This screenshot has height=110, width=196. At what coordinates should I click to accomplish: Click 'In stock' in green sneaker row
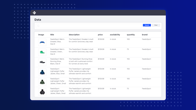tap(113, 49)
